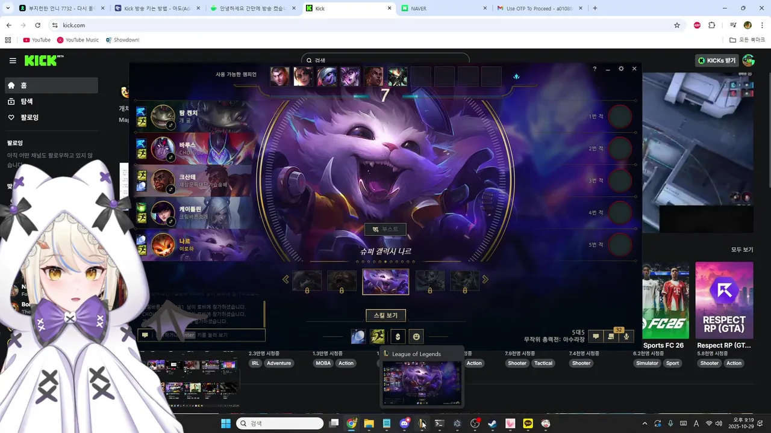The width and height of the screenshot is (771, 433).
Task: Open League client settings gear
Action: click(x=621, y=69)
